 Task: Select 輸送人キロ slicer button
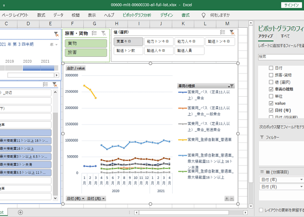coord(159,51)
